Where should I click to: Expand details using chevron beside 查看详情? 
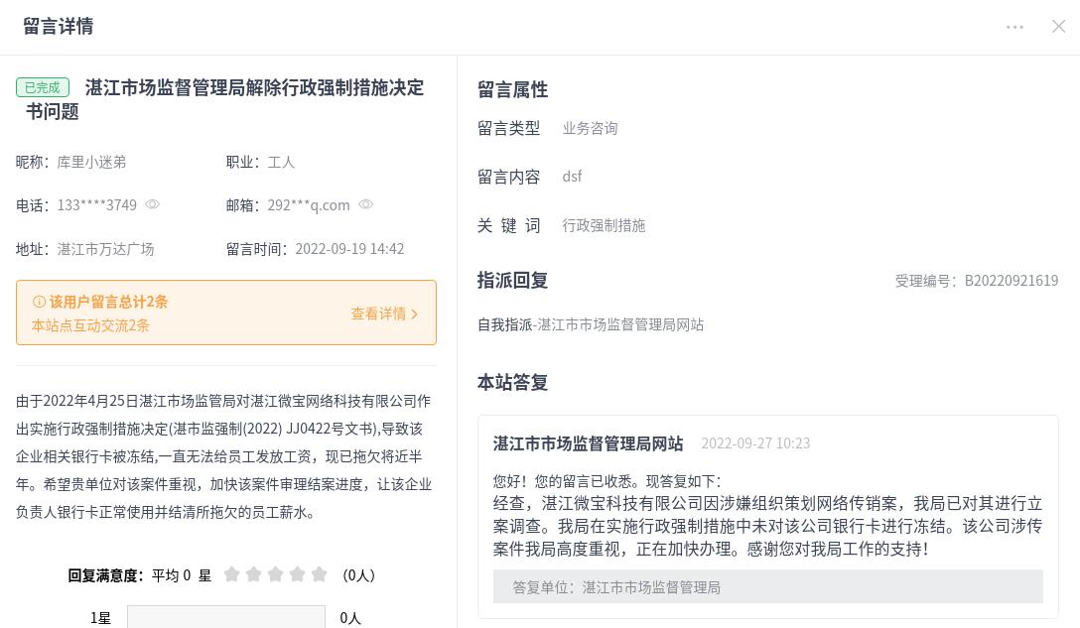[415, 314]
